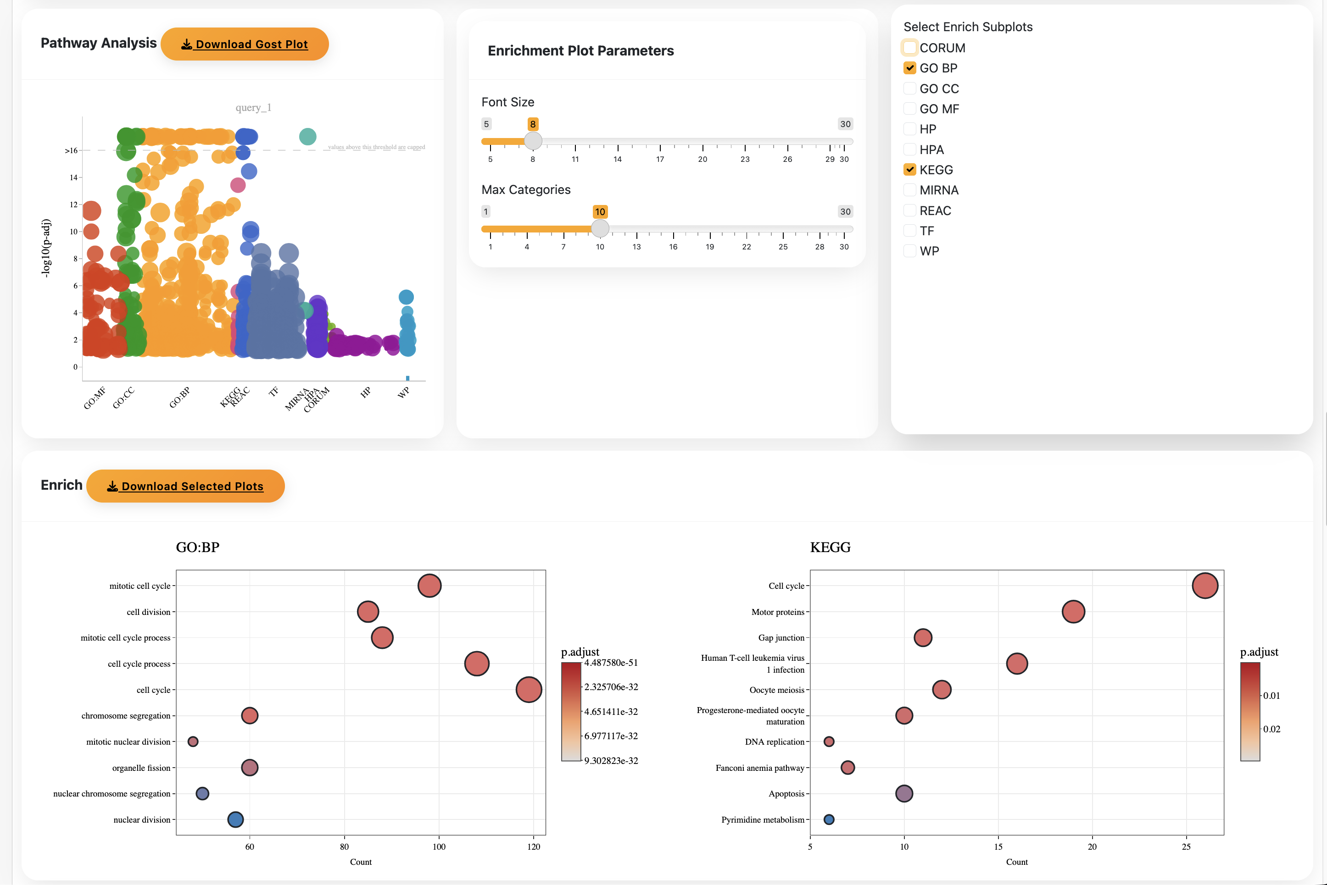Image resolution: width=1327 pixels, height=885 pixels.
Task: Click the 'Cell cycle' dot in KEGG plot
Action: (1204, 585)
